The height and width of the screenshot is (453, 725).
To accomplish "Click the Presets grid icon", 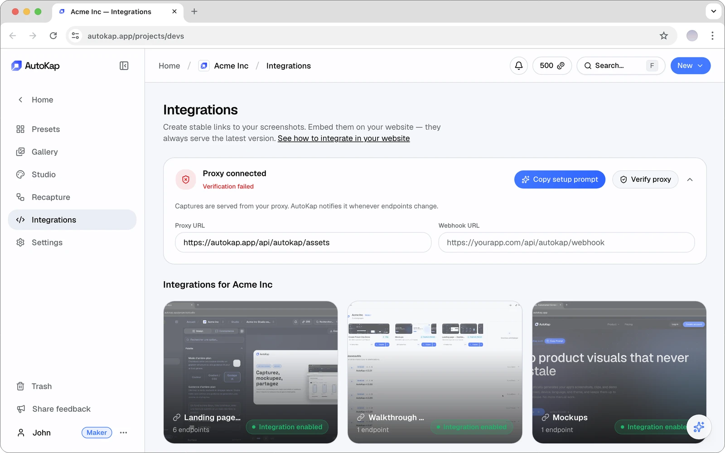I will pos(20,129).
